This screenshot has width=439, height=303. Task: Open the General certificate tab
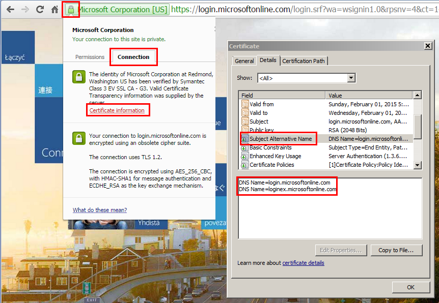pyautogui.click(x=244, y=61)
